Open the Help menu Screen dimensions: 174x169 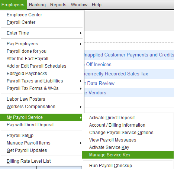coord(97,5)
